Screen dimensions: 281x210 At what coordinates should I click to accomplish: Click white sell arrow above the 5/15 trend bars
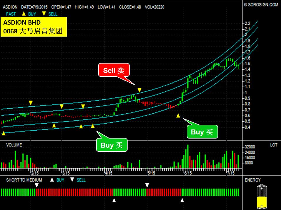(x=147, y=185)
